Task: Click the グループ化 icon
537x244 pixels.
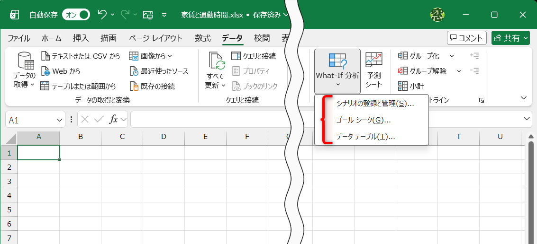Action: [403, 56]
